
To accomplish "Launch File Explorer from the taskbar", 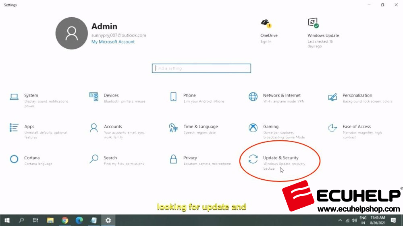I will tap(50, 220).
